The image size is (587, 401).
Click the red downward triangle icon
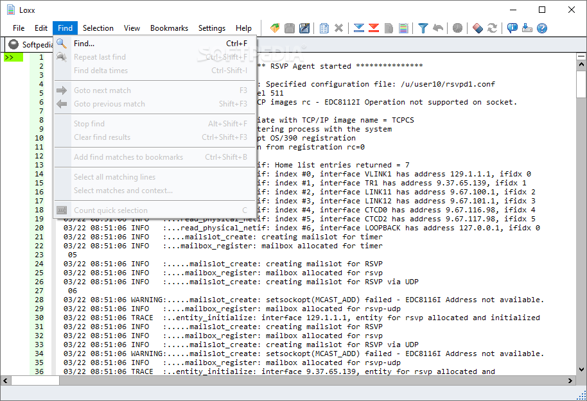tap(374, 28)
